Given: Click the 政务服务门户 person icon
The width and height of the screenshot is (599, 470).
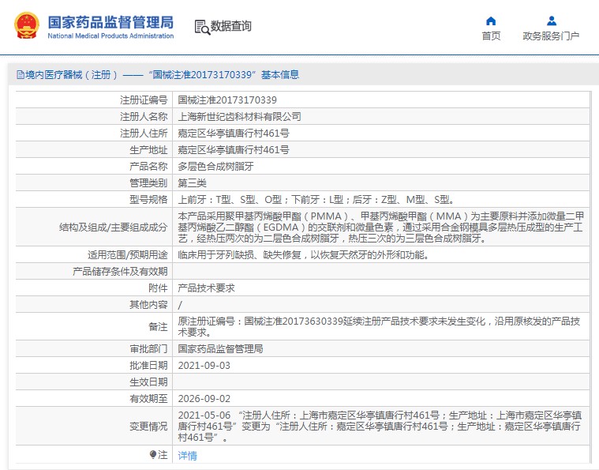Looking at the screenshot, I should tap(551, 21).
